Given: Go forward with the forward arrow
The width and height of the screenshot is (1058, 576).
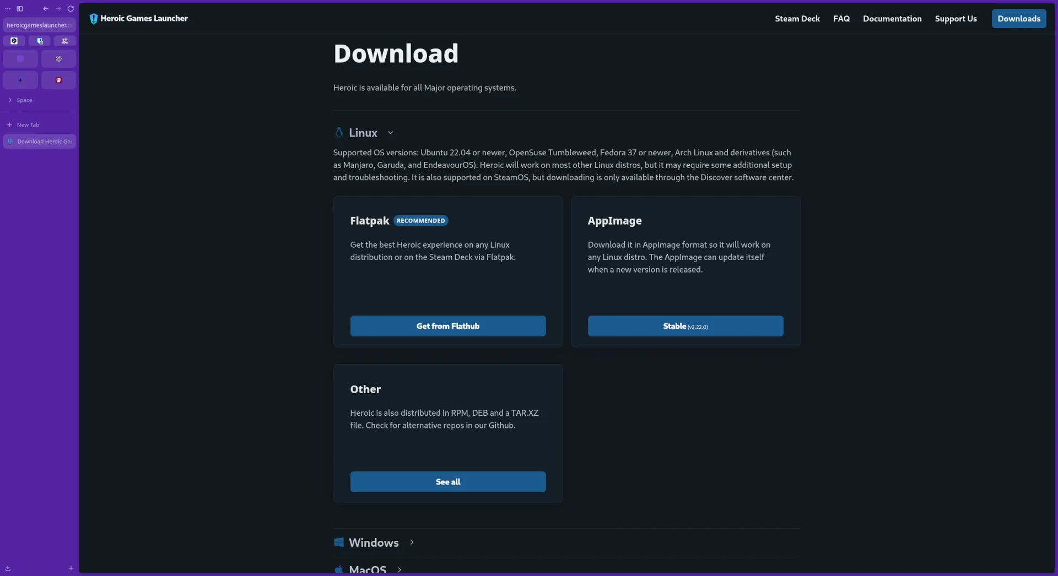Looking at the screenshot, I should (x=58, y=9).
